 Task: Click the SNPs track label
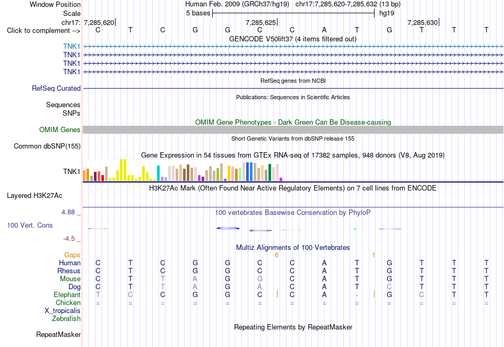point(72,113)
